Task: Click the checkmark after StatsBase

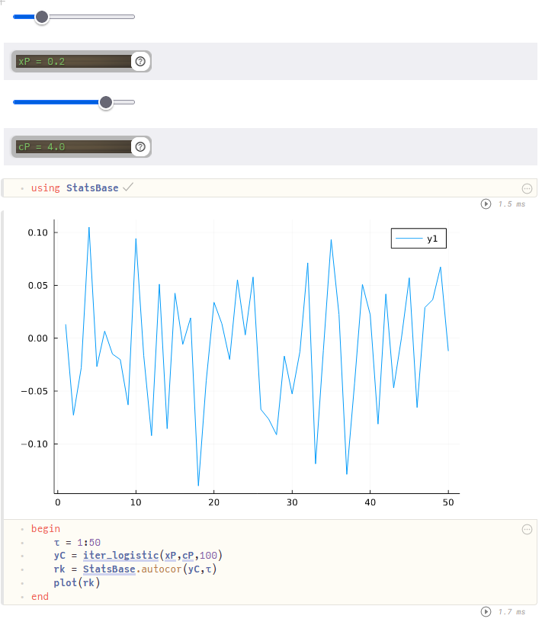Action: (x=128, y=187)
